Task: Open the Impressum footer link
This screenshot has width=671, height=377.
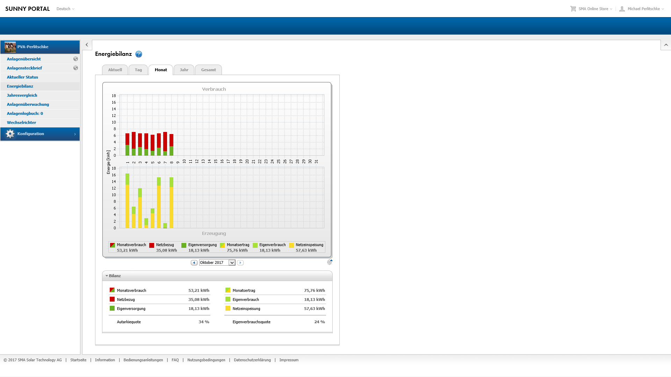Action: (x=289, y=360)
